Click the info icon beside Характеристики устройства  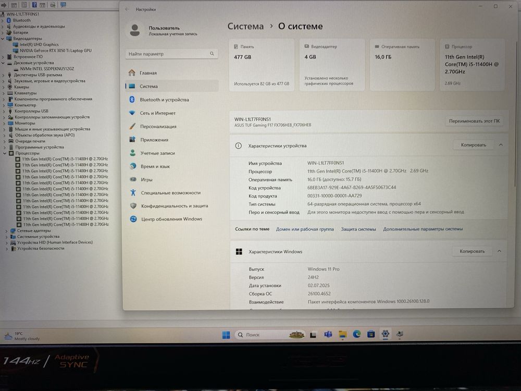coord(238,145)
